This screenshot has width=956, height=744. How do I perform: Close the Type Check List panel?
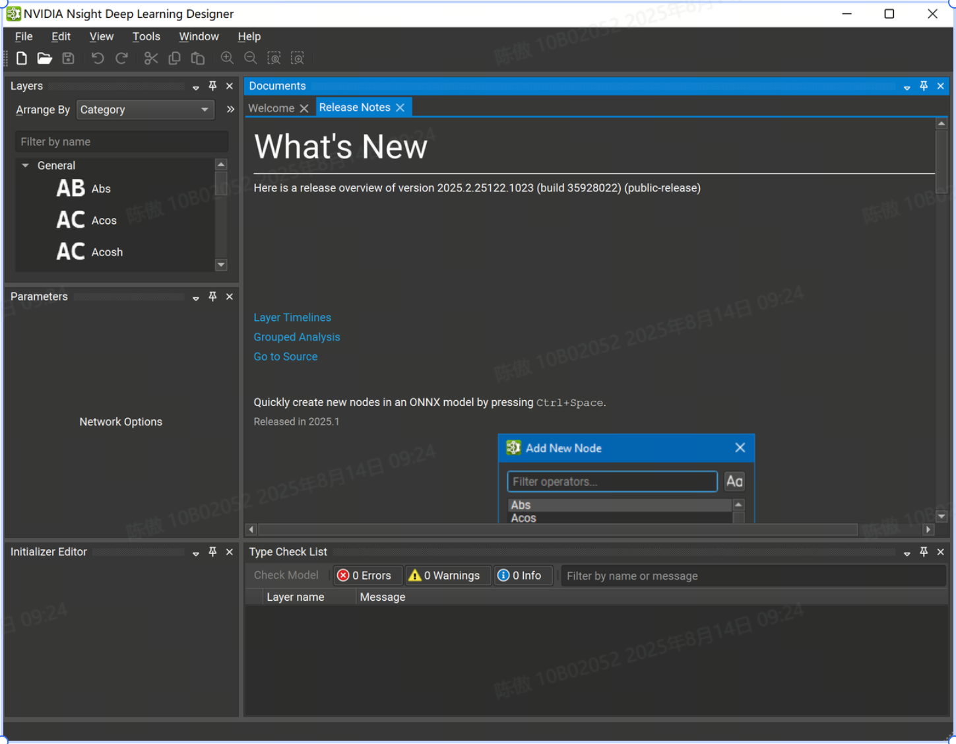[x=941, y=552]
